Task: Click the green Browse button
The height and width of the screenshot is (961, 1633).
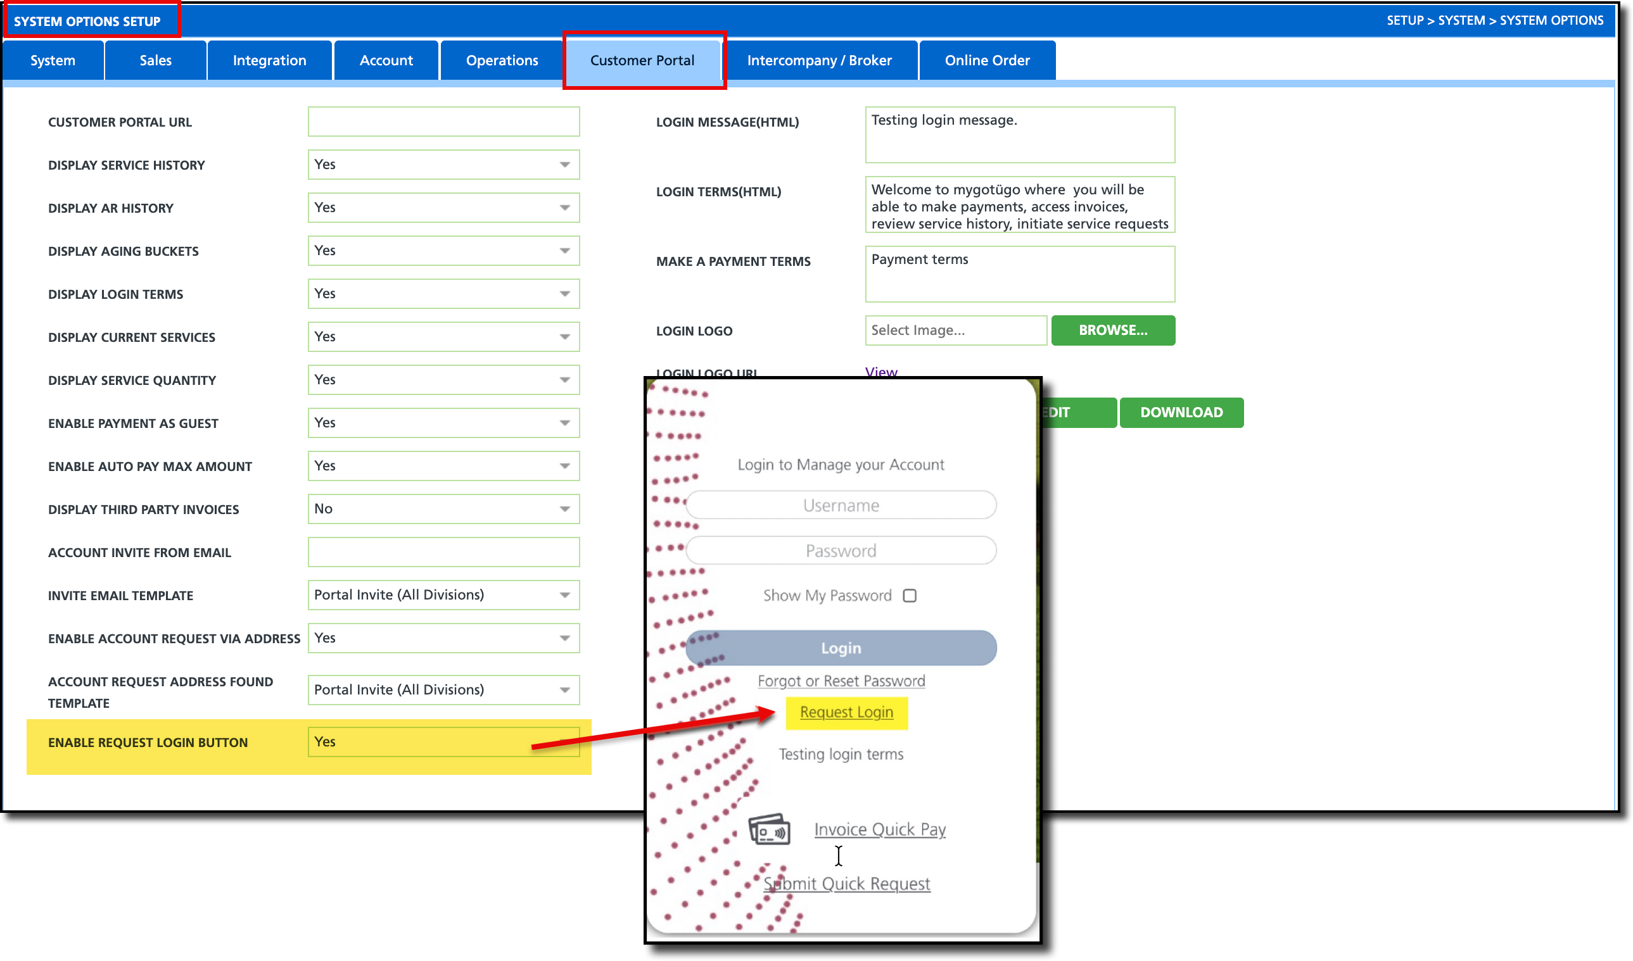Action: [x=1112, y=330]
